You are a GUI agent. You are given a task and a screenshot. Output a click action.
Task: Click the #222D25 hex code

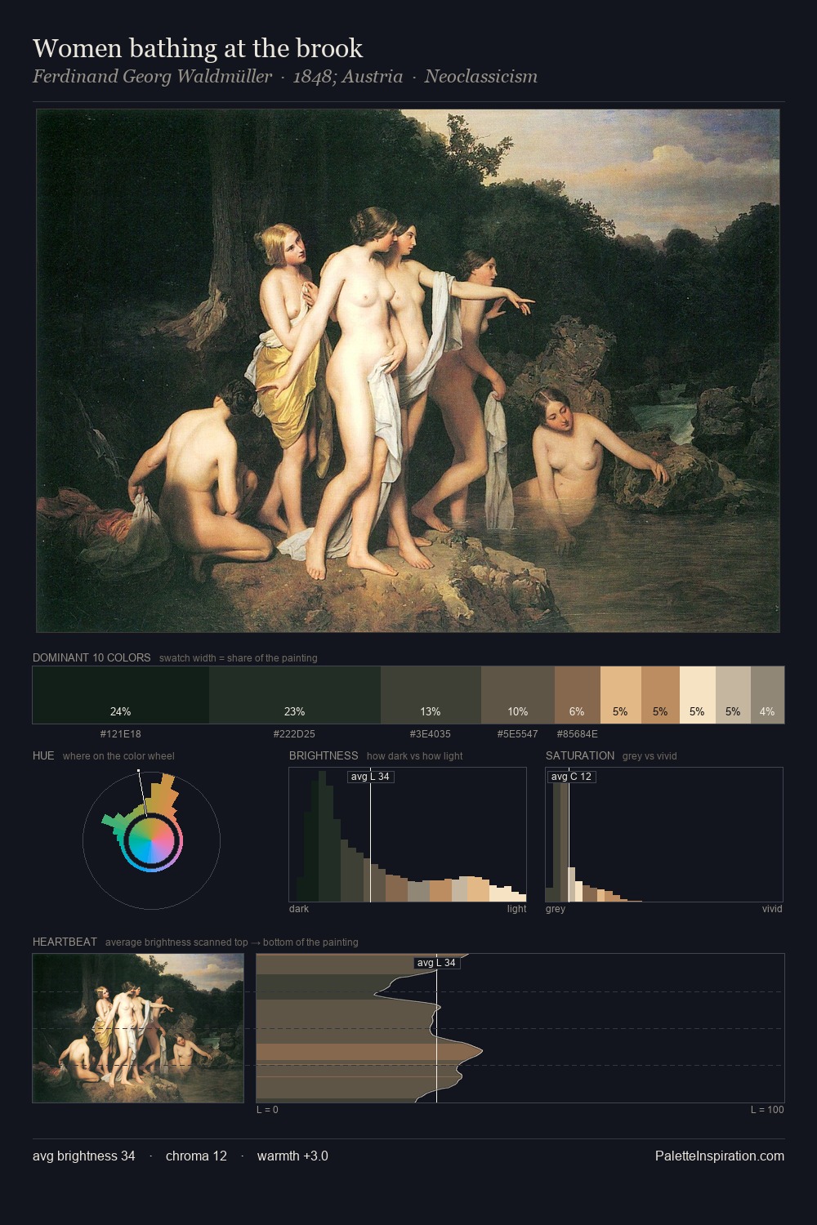(295, 734)
